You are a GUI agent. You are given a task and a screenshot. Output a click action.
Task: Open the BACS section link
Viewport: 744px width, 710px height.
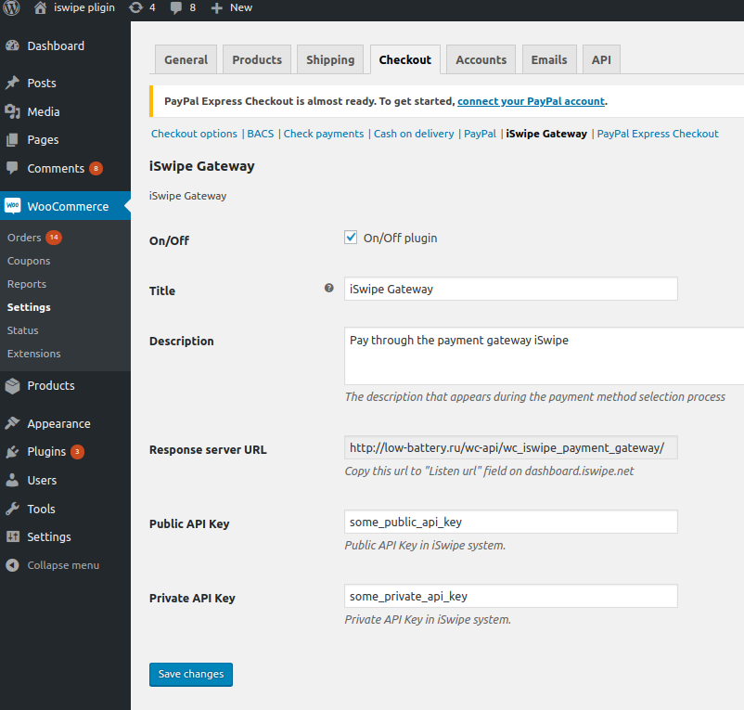[261, 134]
